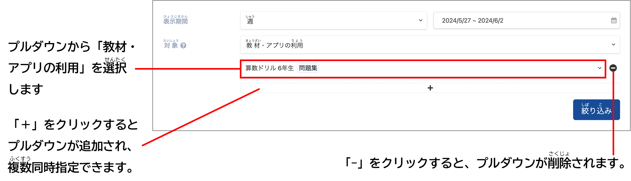Image resolution: width=631 pixels, height=181 pixels.
Task: Add another pulldown with the plus icon
Action: (430, 88)
